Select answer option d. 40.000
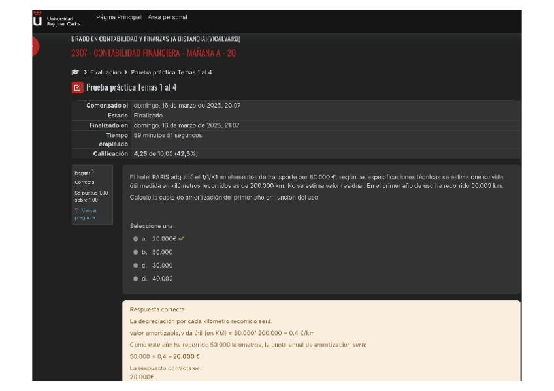554x391 pixels. 135,279
